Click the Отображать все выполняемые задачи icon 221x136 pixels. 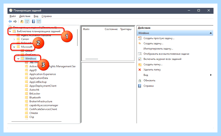(140, 54)
